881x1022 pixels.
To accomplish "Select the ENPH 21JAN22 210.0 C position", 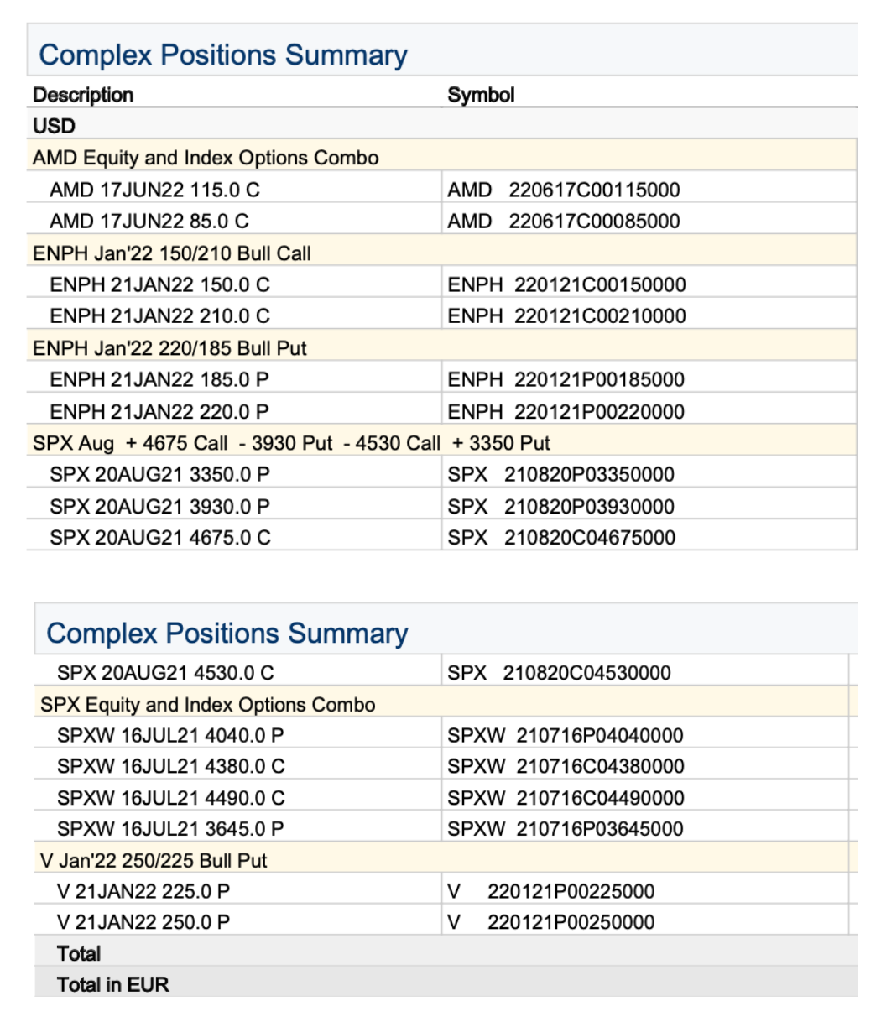I will [x=159, y=316].
